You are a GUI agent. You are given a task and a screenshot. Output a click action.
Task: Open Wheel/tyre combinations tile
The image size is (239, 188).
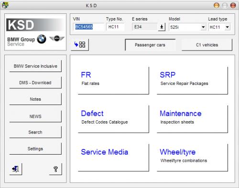click(192, 157)
